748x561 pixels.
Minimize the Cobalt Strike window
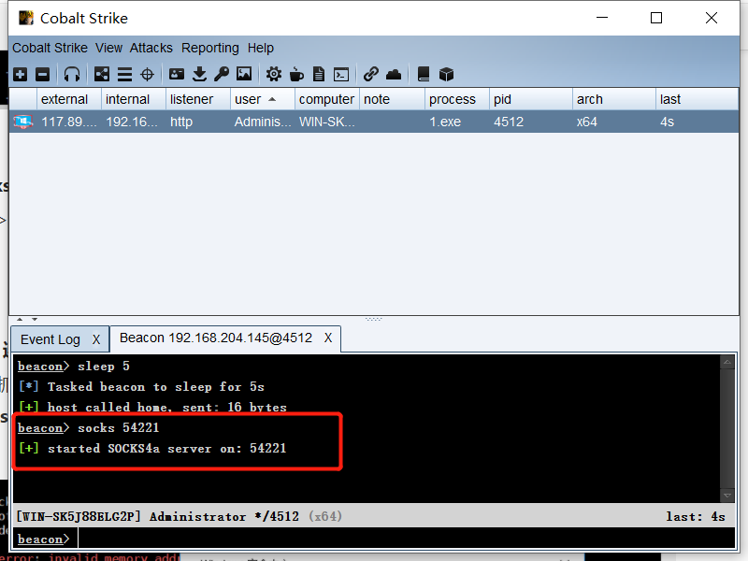point(602,18)
